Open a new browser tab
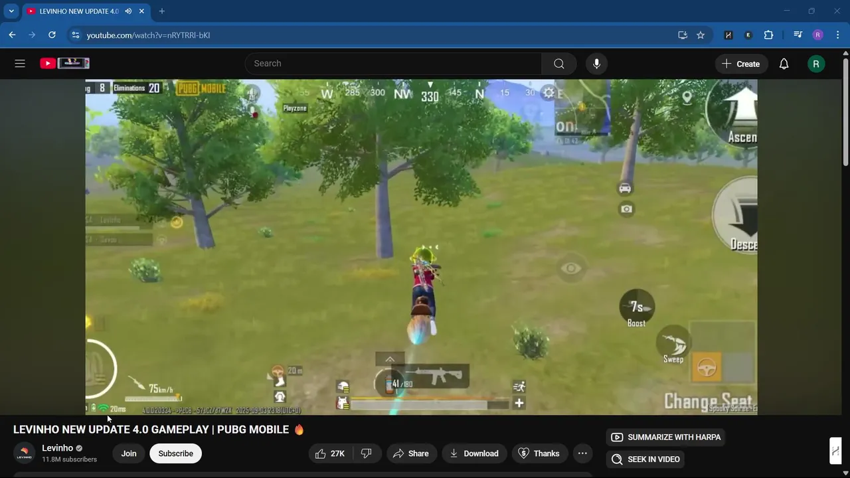The height and width of the screenshot is (478, 850). pyautogui.click(x=161, y=11)
